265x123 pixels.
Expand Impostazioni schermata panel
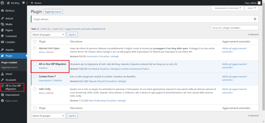pos(228,8)
